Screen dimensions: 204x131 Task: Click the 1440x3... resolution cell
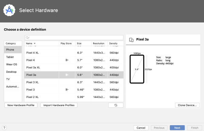99,53
